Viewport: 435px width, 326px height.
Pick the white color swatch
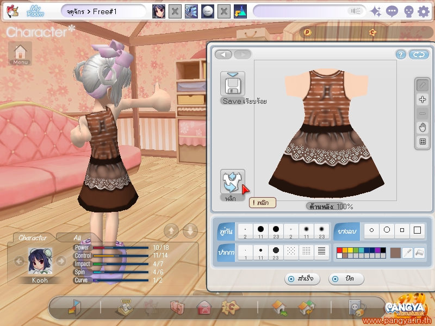click(339, 255)
